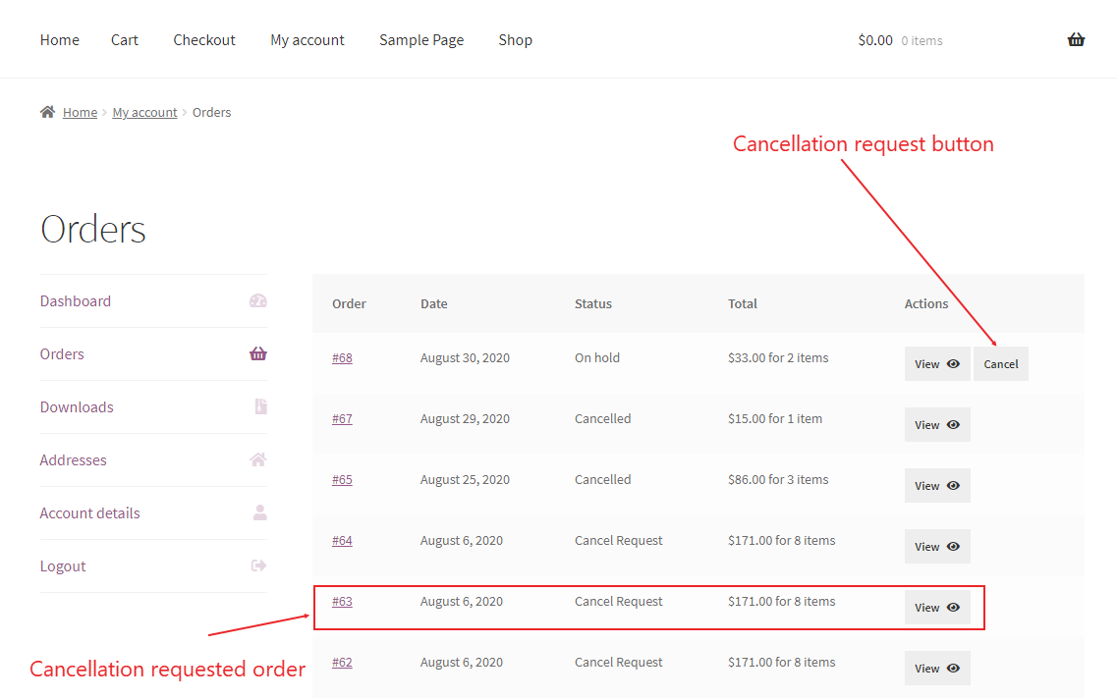1117x699 pixels.
Task: Open order #64 link
Action: 342,540
